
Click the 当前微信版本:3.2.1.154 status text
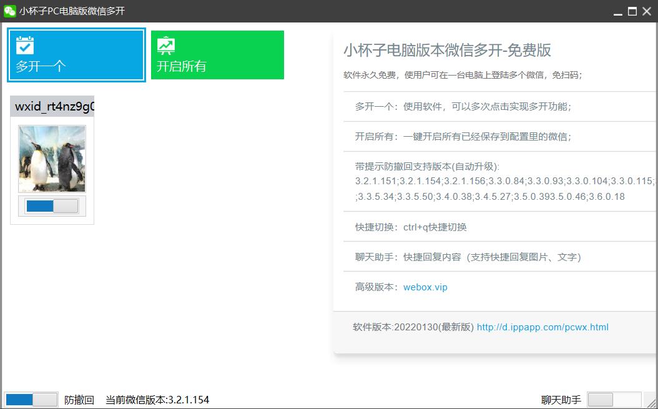tap(157, 400)
